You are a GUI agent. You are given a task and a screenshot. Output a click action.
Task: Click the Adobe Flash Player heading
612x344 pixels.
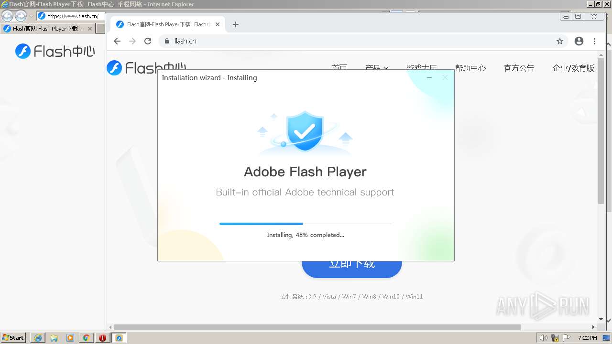pos(306,172)
